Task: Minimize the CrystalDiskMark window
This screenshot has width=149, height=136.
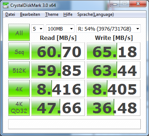Action: click(115, 4)
